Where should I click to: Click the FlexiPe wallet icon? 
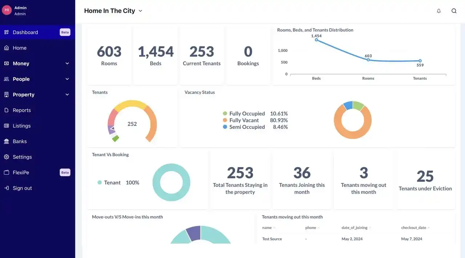7,173
